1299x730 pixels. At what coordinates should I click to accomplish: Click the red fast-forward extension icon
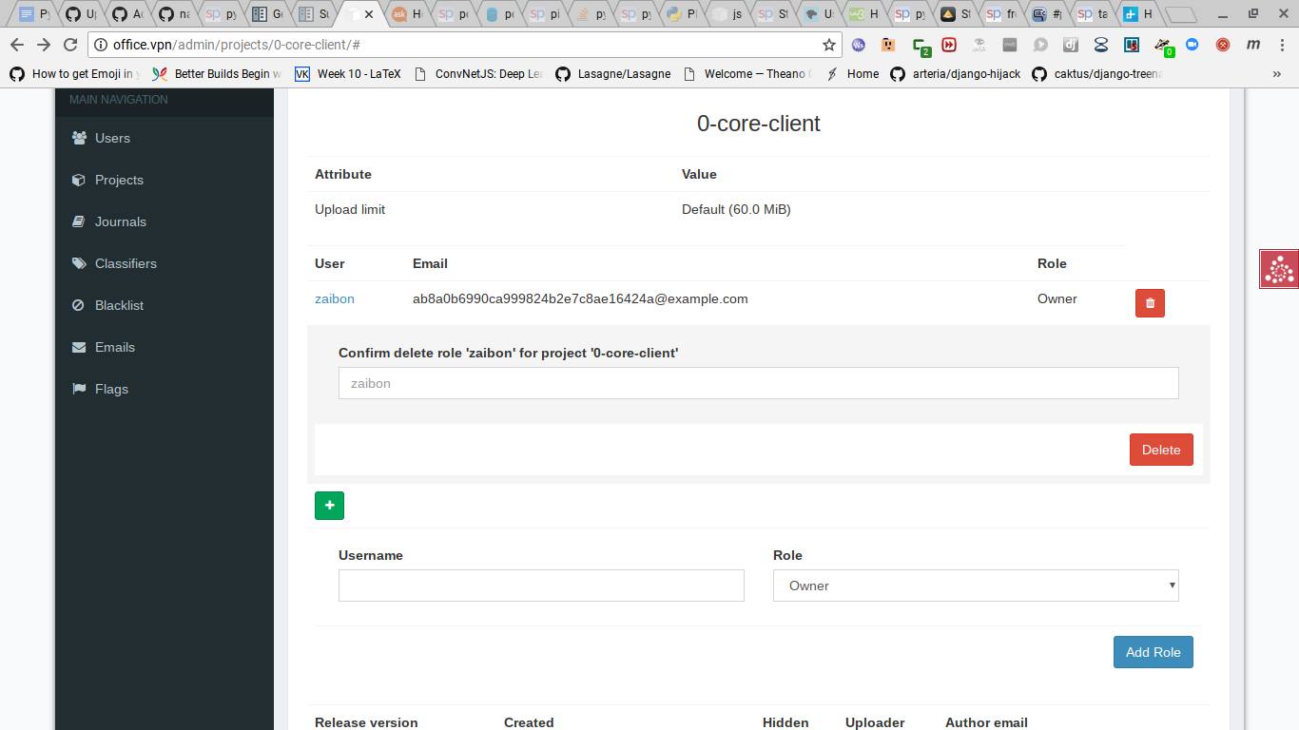click(949, 45)
